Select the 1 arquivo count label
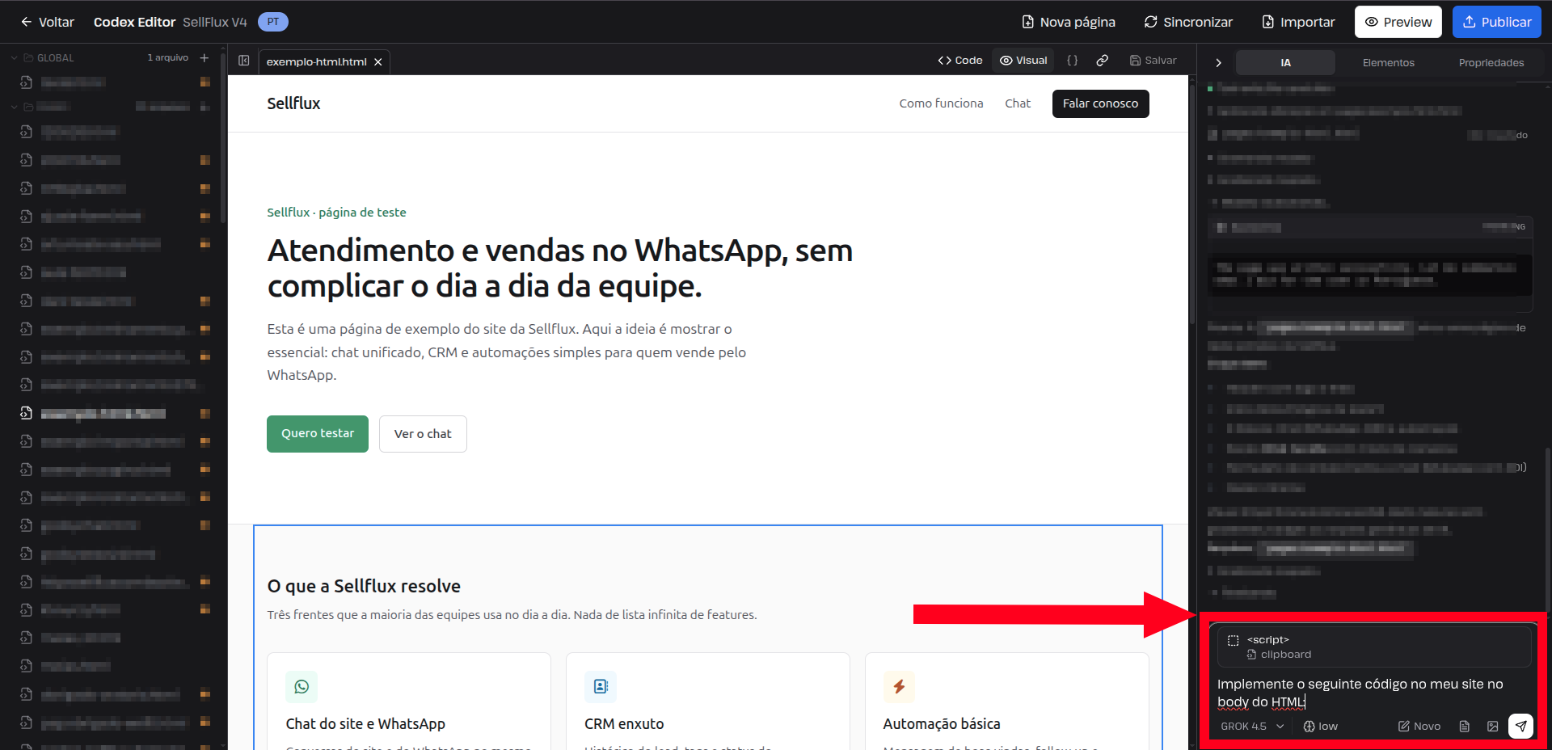Screen dimensions: 1552x750 pos(167,57)
